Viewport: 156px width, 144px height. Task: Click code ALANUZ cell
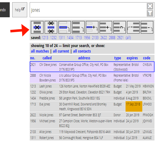[147, 138]
